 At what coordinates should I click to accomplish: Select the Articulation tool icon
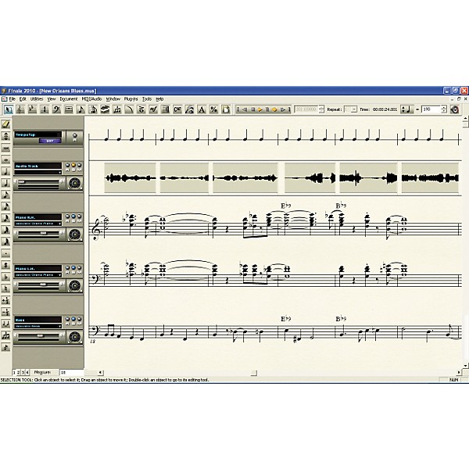[141, 109]
